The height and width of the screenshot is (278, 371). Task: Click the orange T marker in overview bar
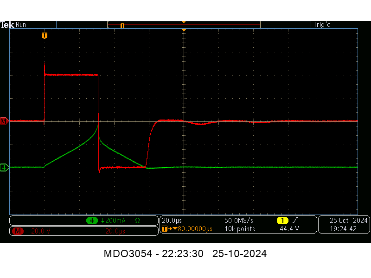tap(122, 25)
